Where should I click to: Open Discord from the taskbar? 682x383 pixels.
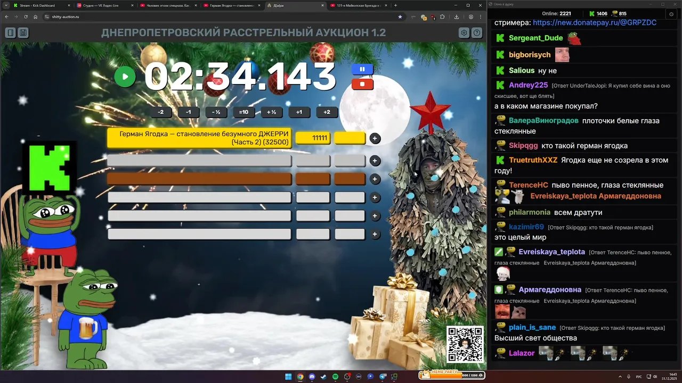tap(312, 377)
